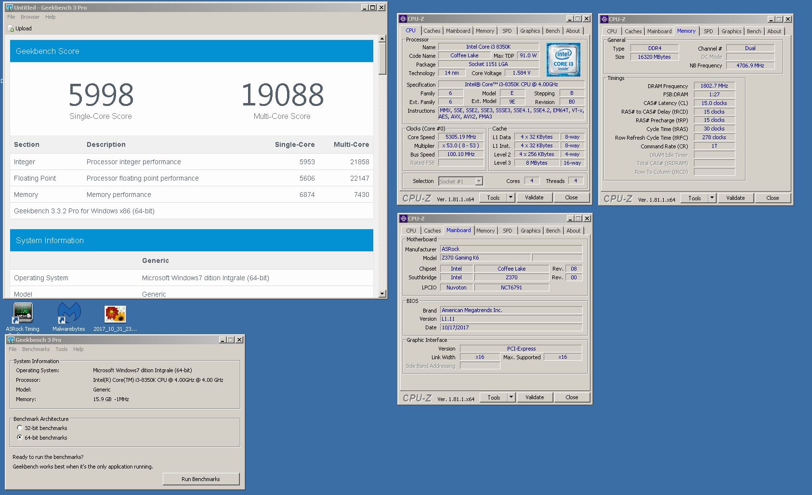Click the Geekbench 3 Pro results window icon

click(9, 8)
